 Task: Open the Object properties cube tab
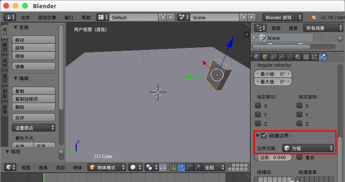(265, 57)
